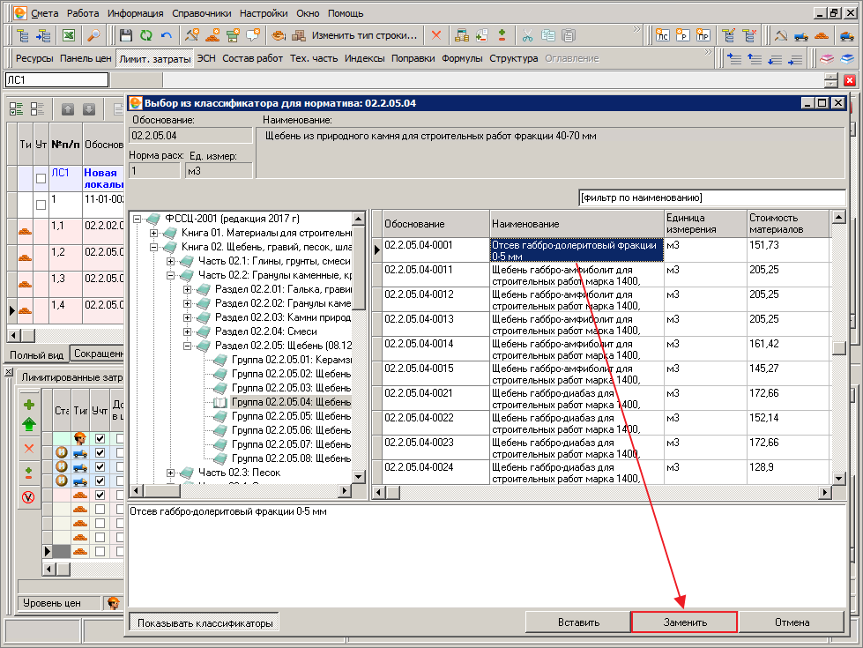This screenshot has width=863, height=648.
Task: Click the blue truck icon in top toolbar
Action: tap(800, 36)
